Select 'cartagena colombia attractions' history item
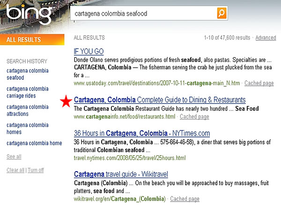The image size is (281, 211). 27,110
